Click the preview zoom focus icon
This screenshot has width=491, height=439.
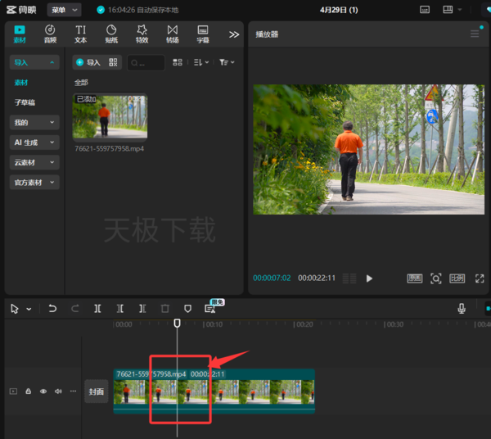pyautogui.click(x=436, y=278)
